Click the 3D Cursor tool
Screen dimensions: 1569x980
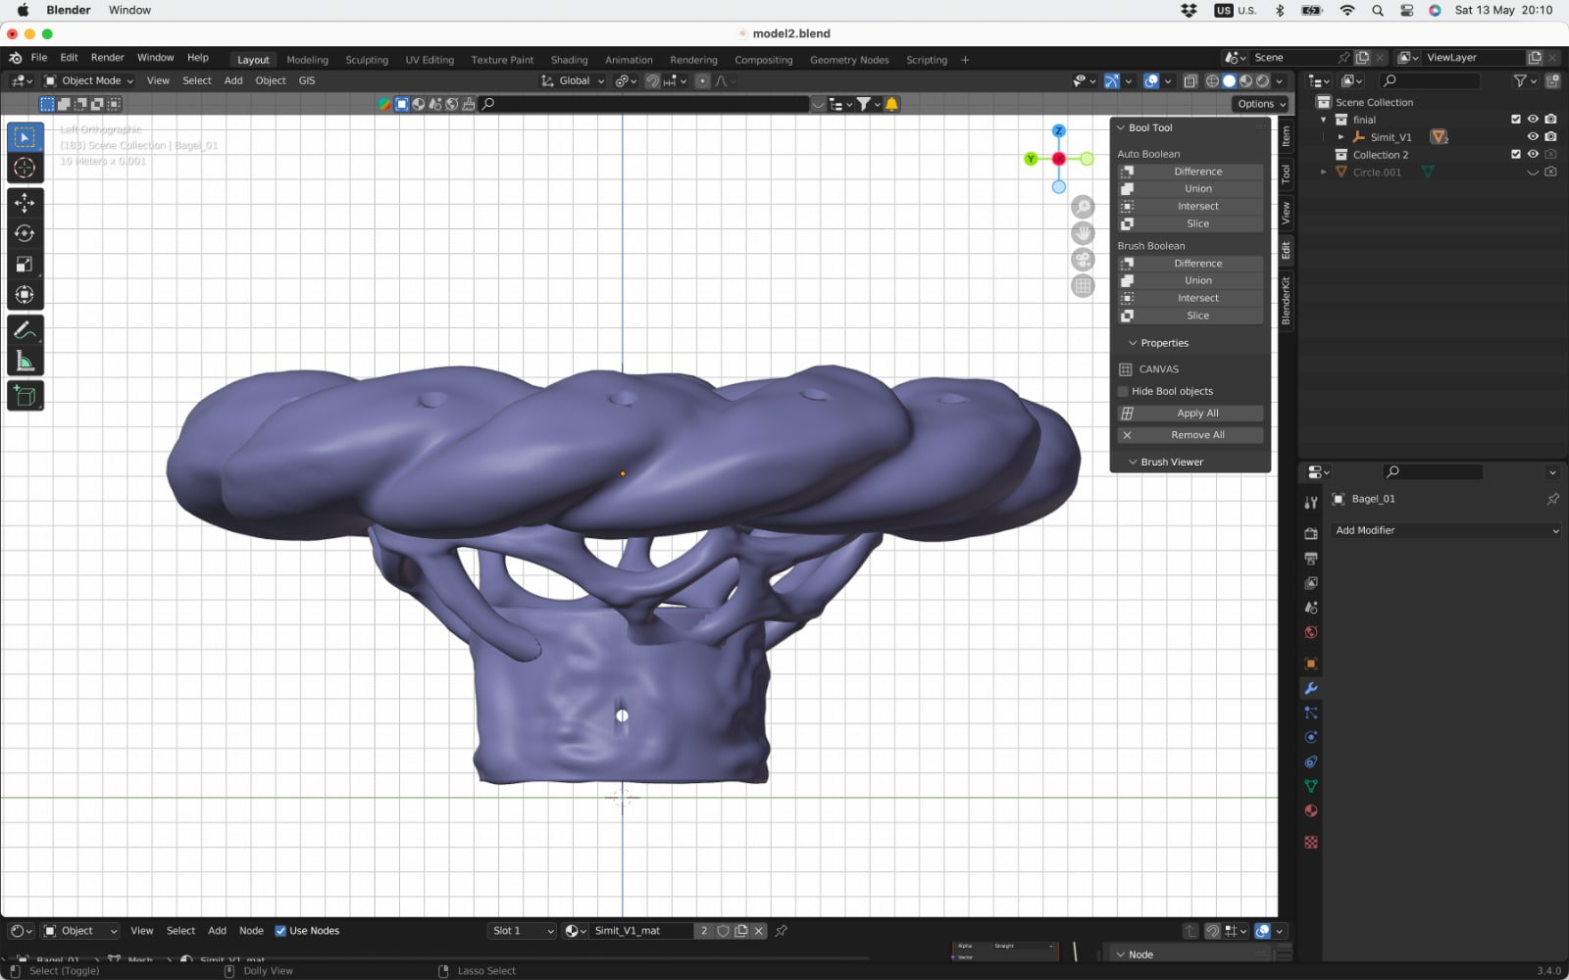[x=25, y=168]
